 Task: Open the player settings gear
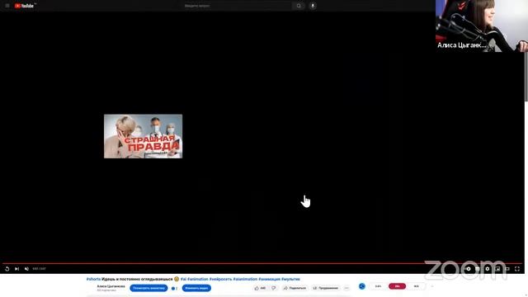click(488, 269)
